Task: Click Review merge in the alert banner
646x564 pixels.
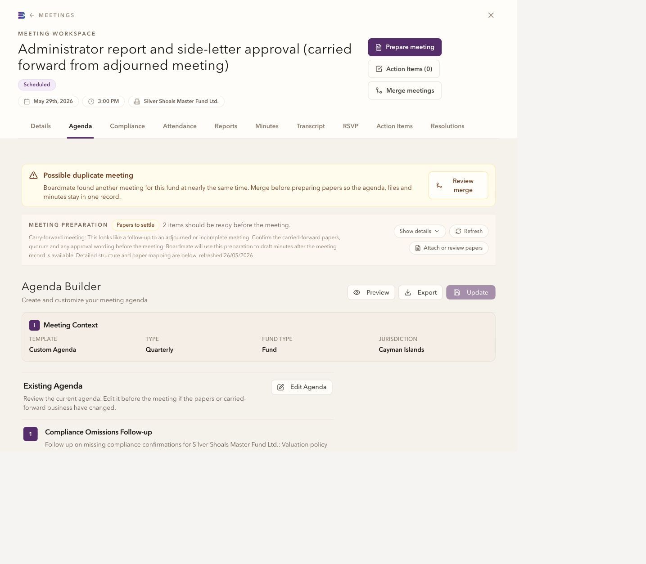Action: tap(458, 185)
